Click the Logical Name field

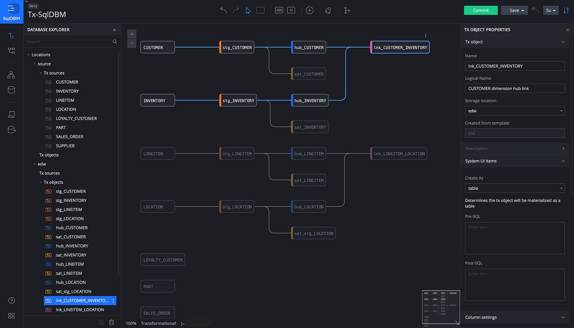tap(515, 89)
